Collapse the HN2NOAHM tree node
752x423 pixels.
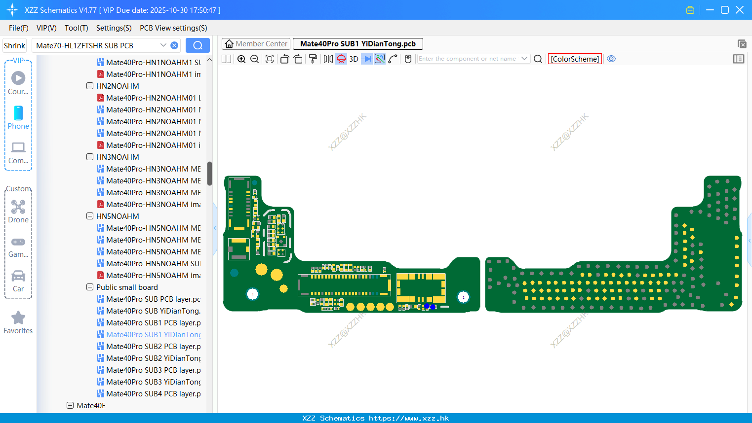click(90, 86)
